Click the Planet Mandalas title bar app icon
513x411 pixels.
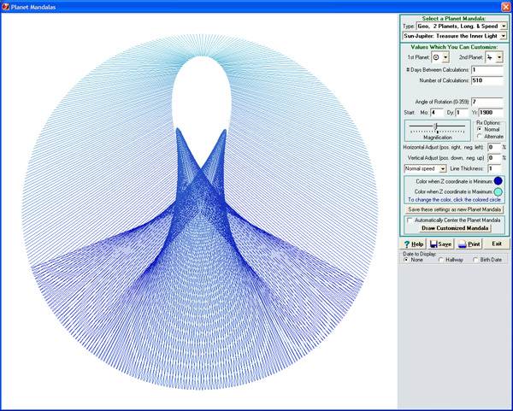pos(7,6)
